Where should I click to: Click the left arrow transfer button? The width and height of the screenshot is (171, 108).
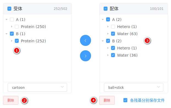[85, 40]
